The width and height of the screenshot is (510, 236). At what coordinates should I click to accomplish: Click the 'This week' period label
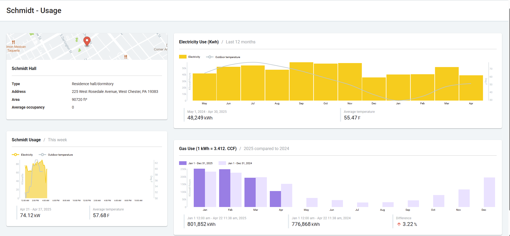click(x=57, y=140)
